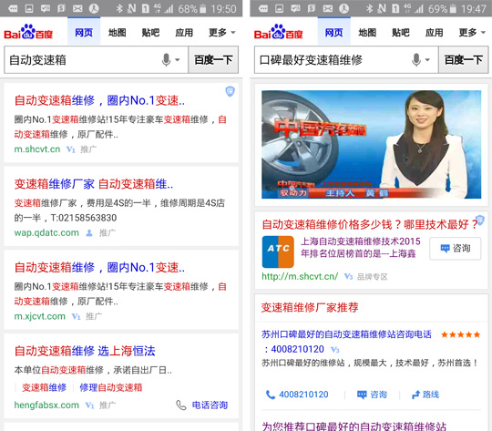The image size is (492, 431).
Task: Open 自动变速箱维修 选上海恒法 result
Action: 85,351
